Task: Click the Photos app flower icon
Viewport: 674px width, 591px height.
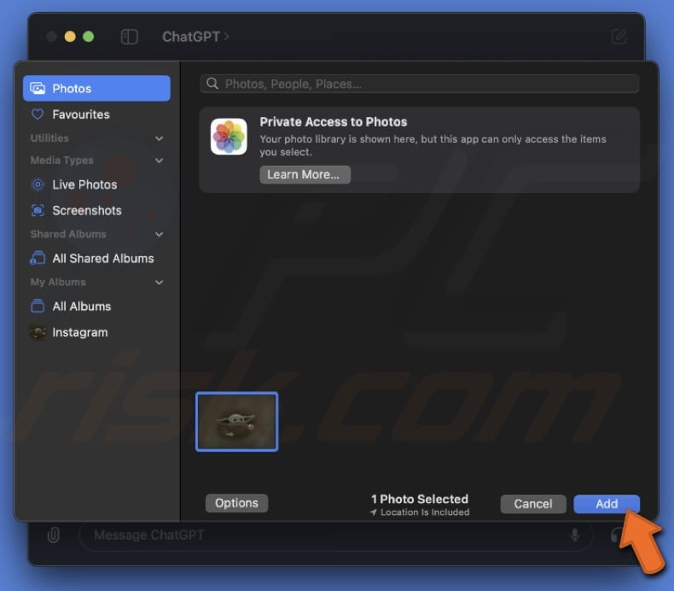Action: pyautogui.click(x=229, y=137)
